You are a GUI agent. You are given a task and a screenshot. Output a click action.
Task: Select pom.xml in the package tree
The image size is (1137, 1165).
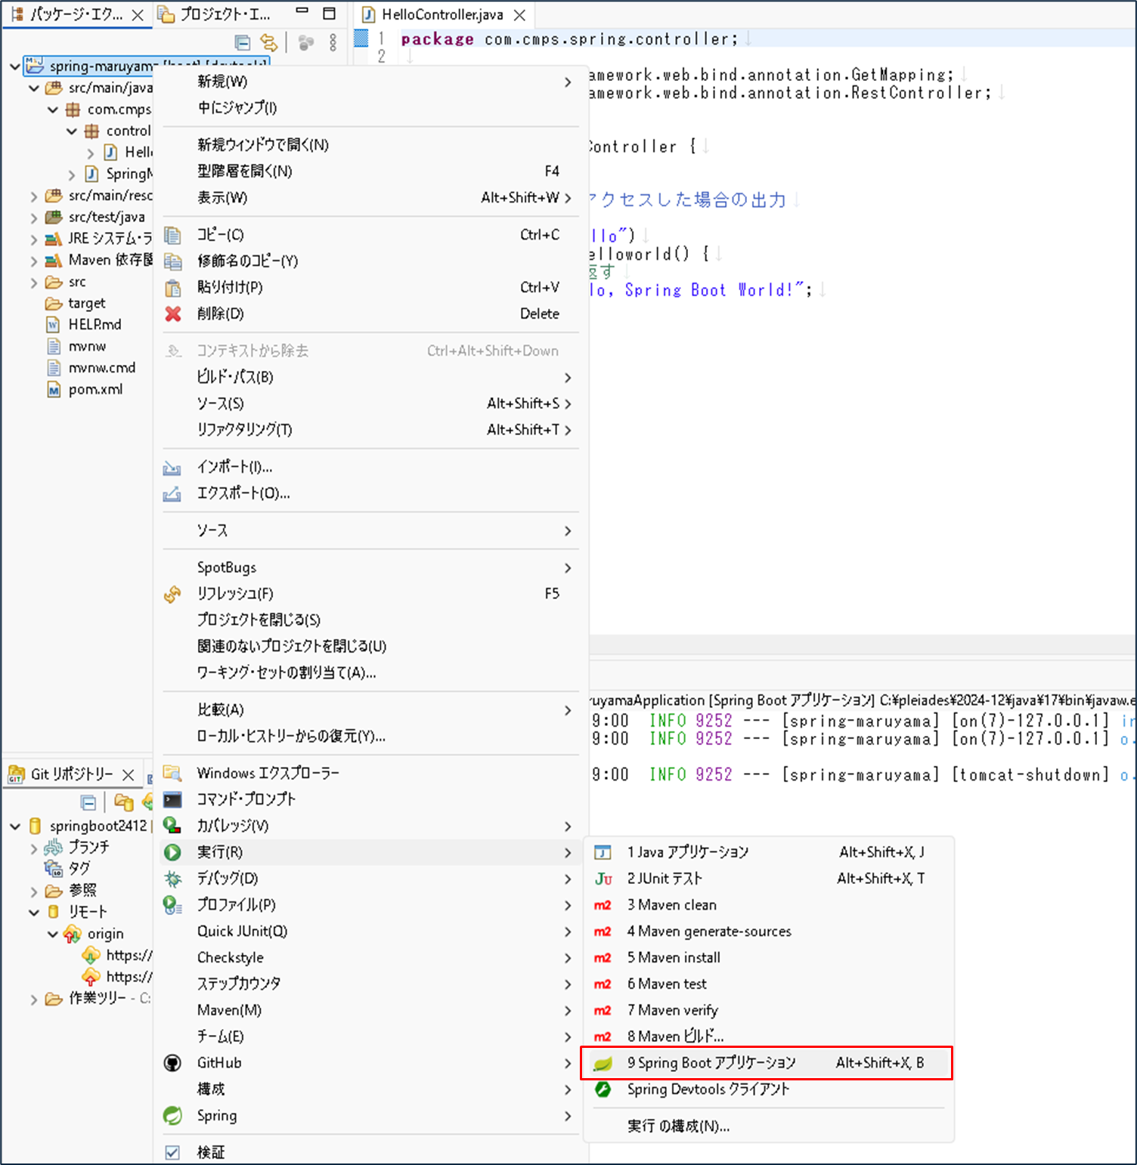pyautogui.click(x=95, y=390)
